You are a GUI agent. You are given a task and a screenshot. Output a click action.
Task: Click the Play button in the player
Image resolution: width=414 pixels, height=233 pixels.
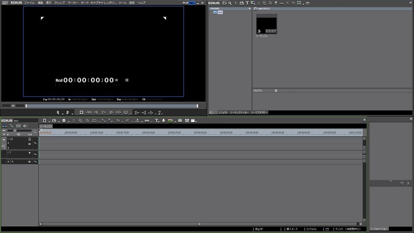pyautogui.click(x=104, y=112)
